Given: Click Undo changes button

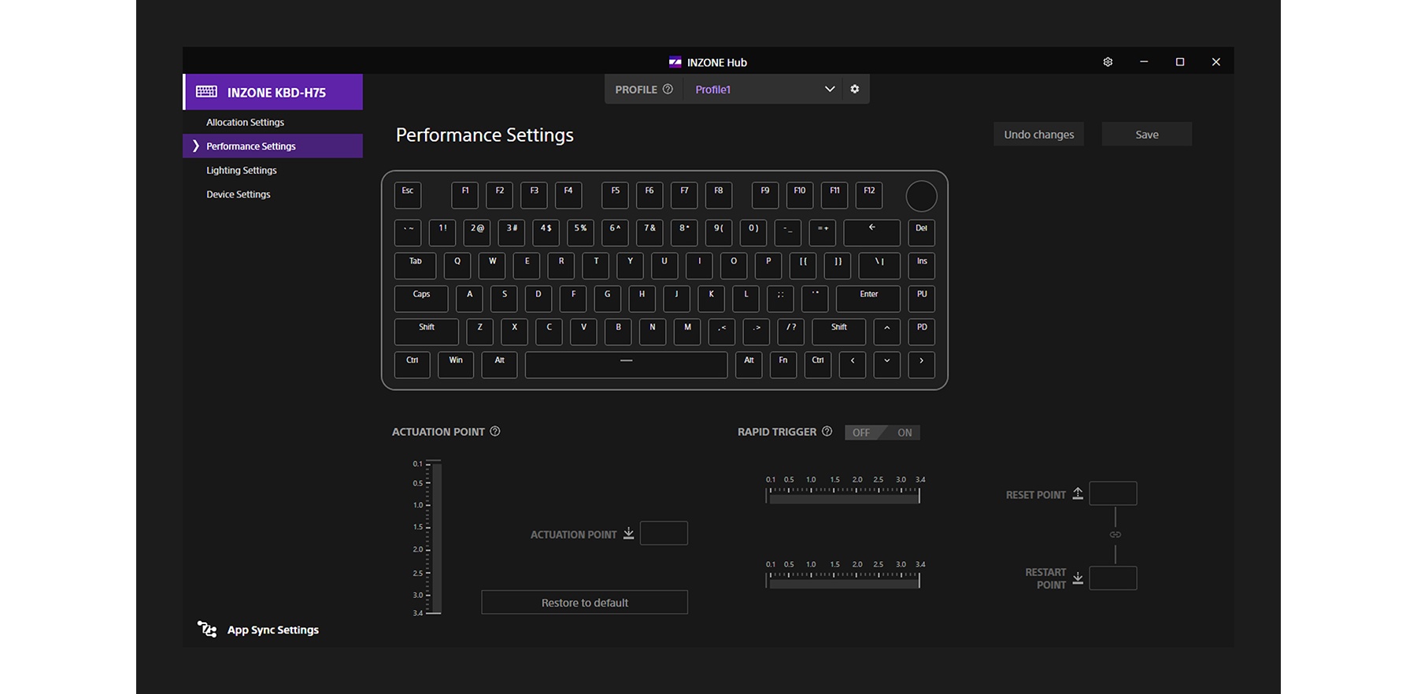Looking at the screenshot, I should click(x=1038, y=134).
